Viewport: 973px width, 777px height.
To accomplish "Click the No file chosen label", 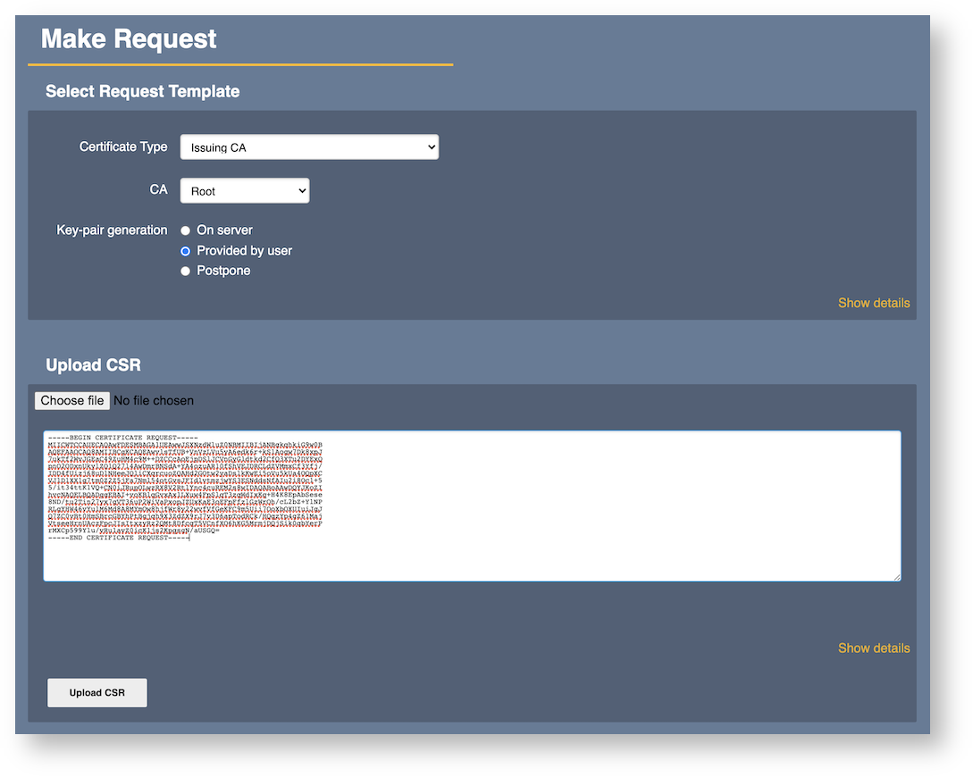I will coord(154,400).
